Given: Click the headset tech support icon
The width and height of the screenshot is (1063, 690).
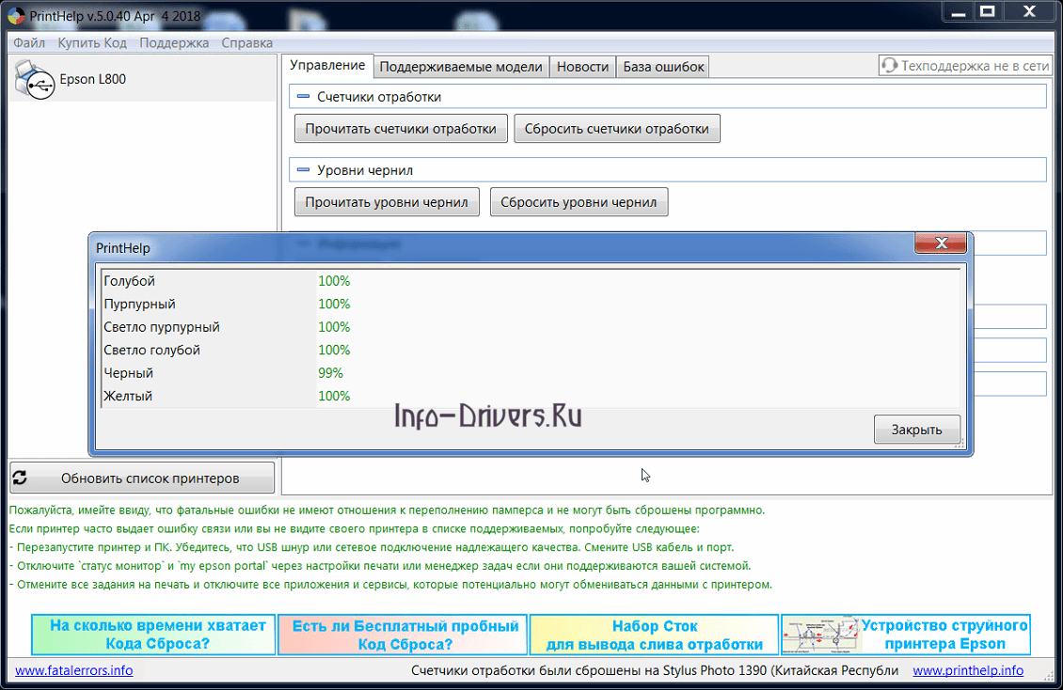Looking at the screenshot, I should tap(889, 66).
